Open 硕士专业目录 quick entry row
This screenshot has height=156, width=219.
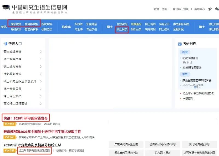pyautogui.click(x=12, y=59)
